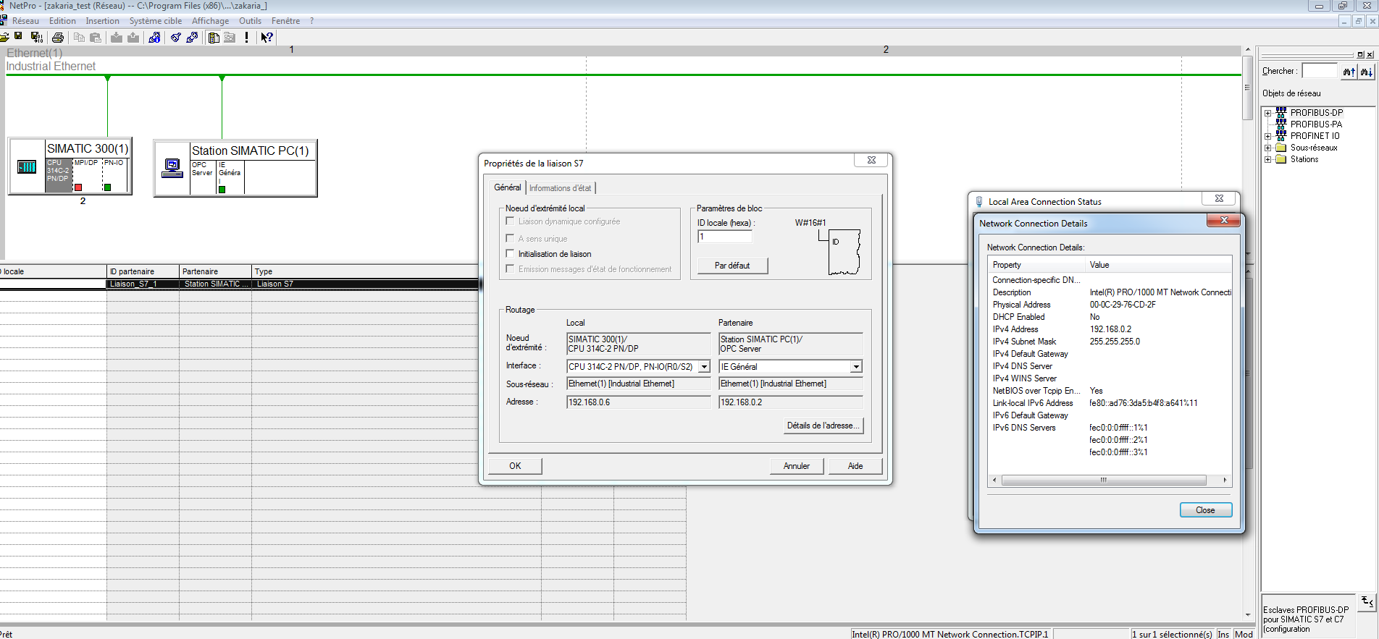The width and height of the screenshot is (1379, 639).
Task: Open the local Interface dropdown
Action: point(704,367)
